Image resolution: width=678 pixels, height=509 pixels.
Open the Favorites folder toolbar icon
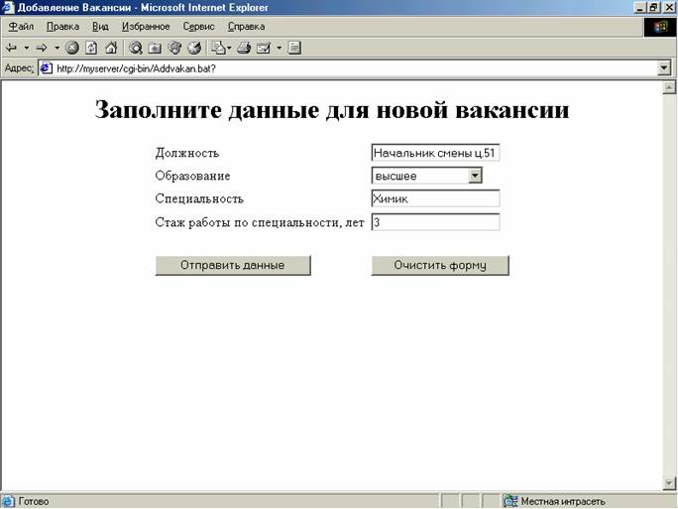coord(156,48)
